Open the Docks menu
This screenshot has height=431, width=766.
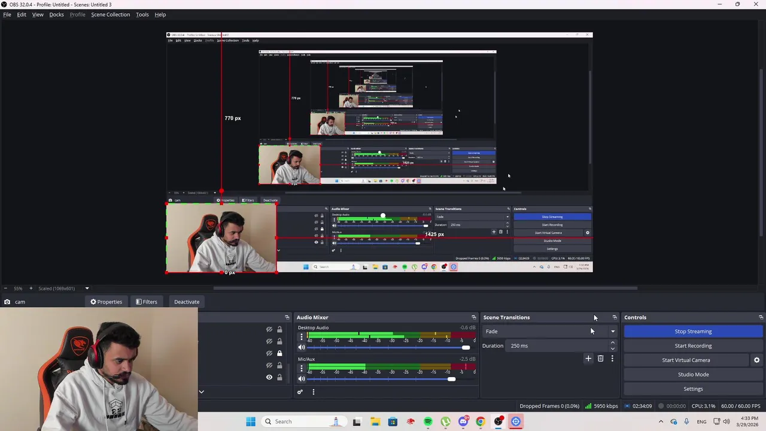(x=56, y=14)
